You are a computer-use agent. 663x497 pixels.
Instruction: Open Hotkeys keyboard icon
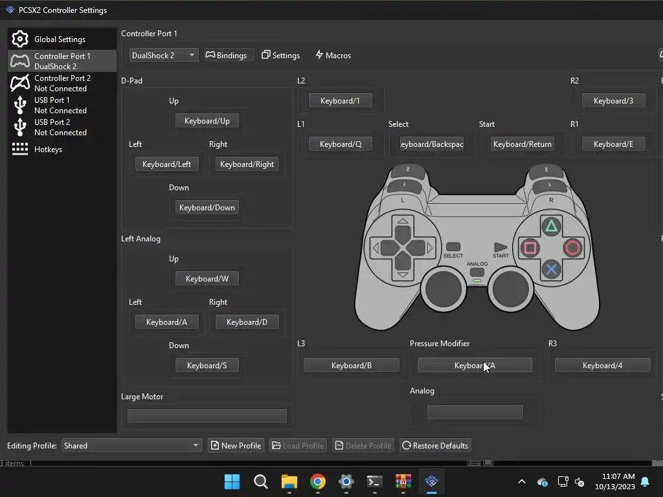point(20,149)
